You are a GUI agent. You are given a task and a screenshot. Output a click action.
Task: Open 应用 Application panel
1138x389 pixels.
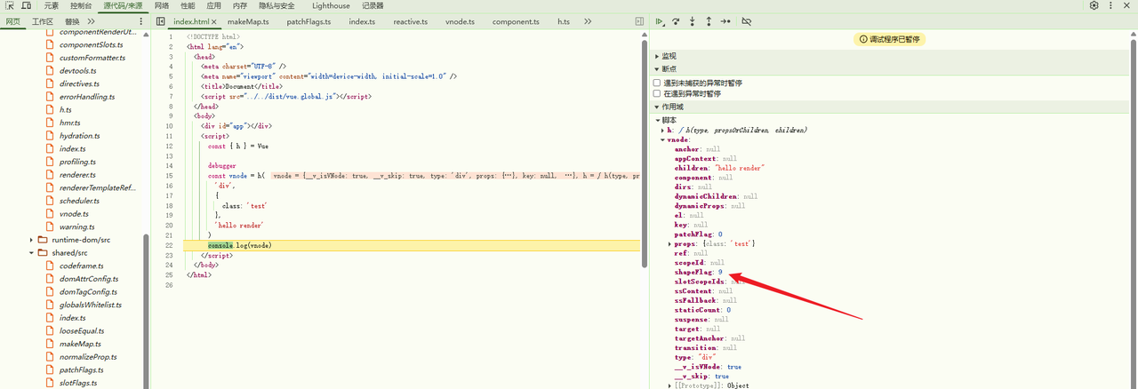pos(214,5)
